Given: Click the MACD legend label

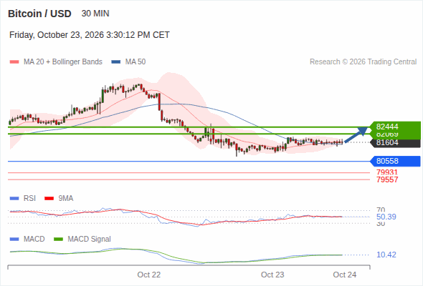Looking at the screenshot, I should pos(34,239).
